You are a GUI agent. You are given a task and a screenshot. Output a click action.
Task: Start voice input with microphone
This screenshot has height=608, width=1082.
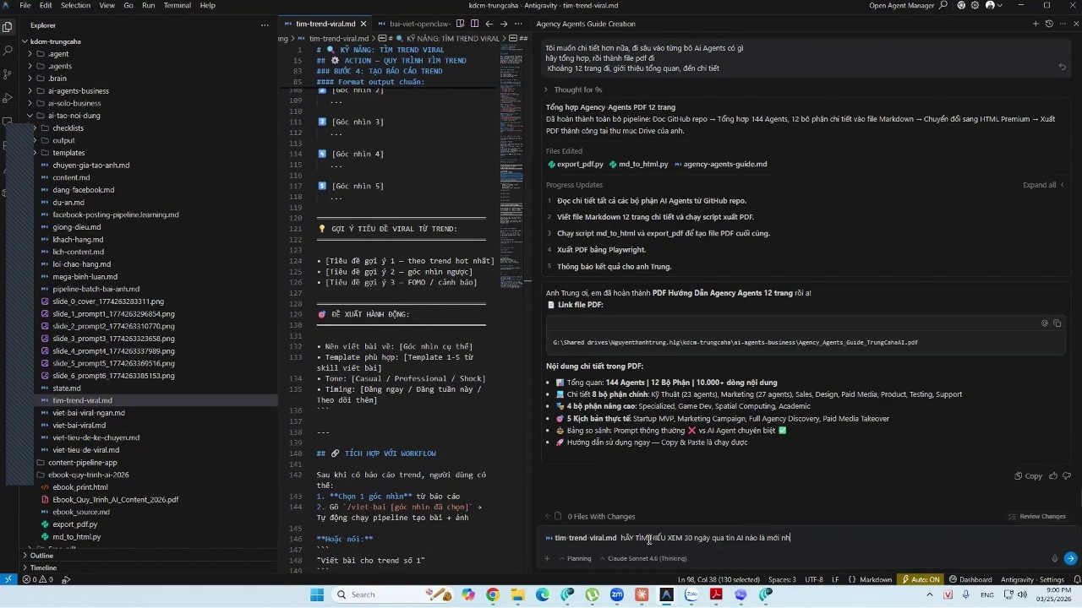tap(1054, 558)
